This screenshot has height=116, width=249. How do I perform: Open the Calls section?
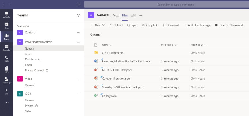click(6, 59)
